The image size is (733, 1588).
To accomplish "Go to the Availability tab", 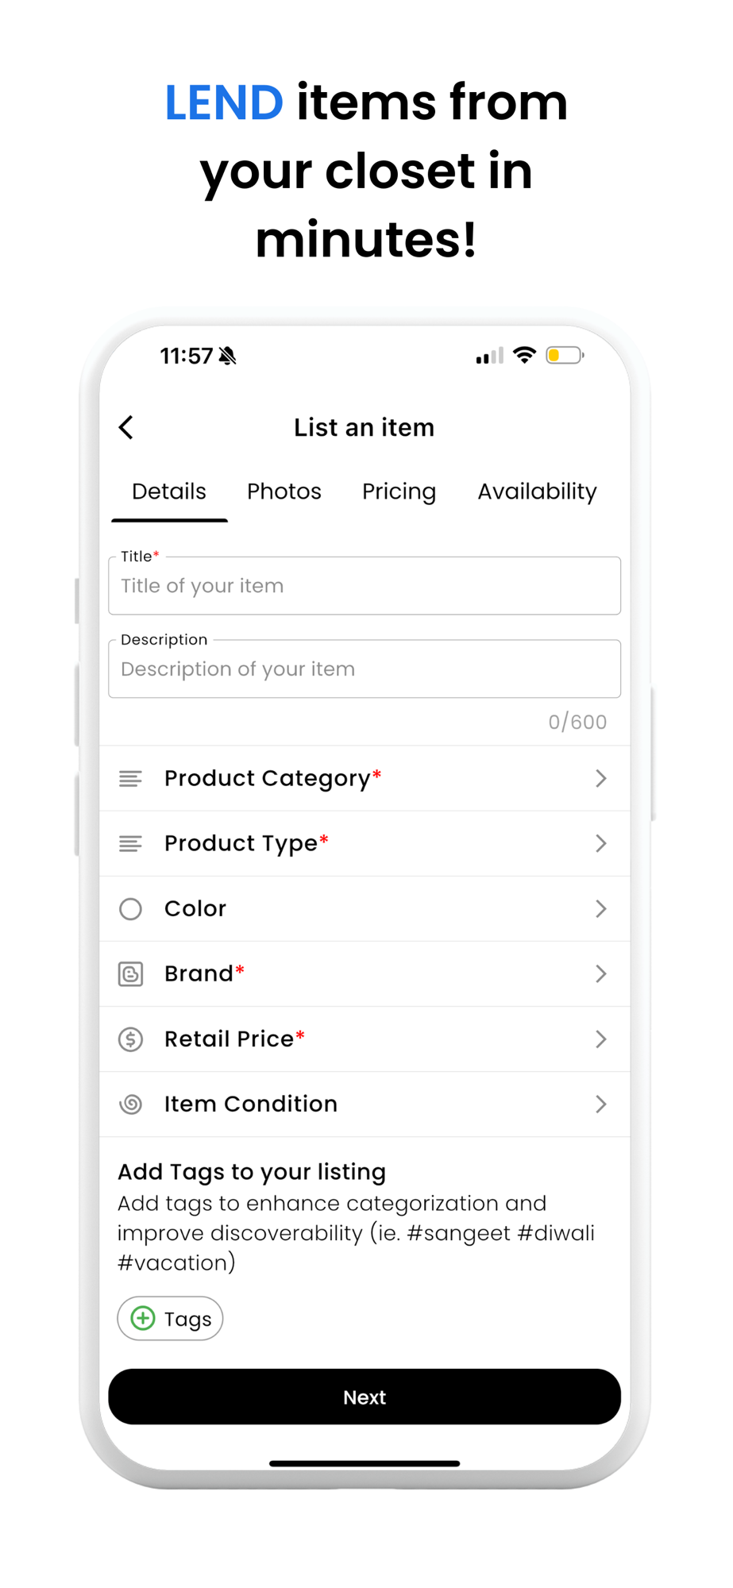I will [x=537, y=491].
